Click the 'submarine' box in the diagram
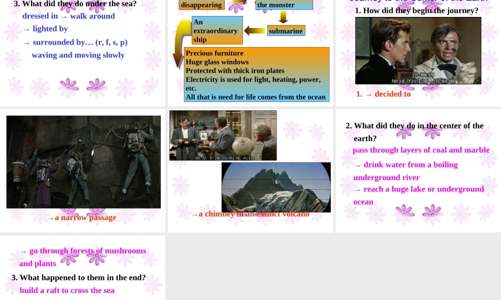The image size is (501, 300). (x=286, y=31)
